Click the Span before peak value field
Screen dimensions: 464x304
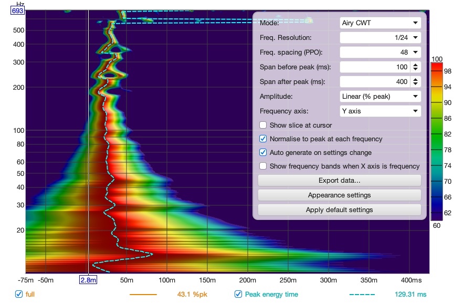tap(375, 67)
